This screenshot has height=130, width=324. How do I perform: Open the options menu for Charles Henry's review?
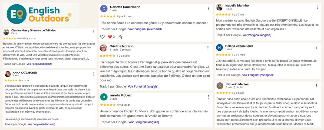tap(93, 32)
